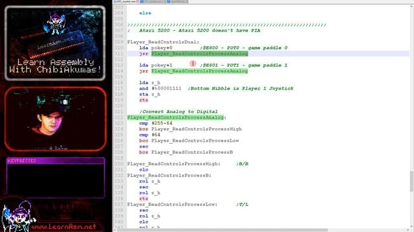Click the 'clc' instruction on line 331
Image resolution: width=414 pixels, height=232 pixels.
pyautogui.click(x=144, y=169)
